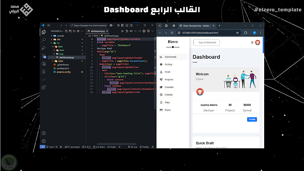Click Prettier in the status bar

click(x=144, y=147)
